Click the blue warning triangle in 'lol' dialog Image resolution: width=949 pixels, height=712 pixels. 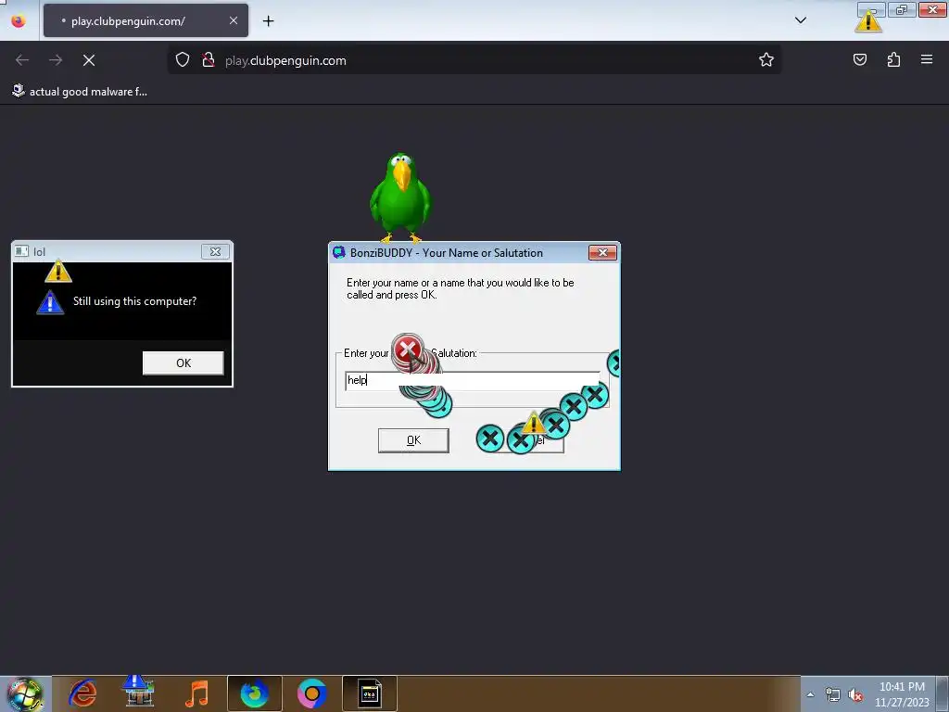click(50, 302)
